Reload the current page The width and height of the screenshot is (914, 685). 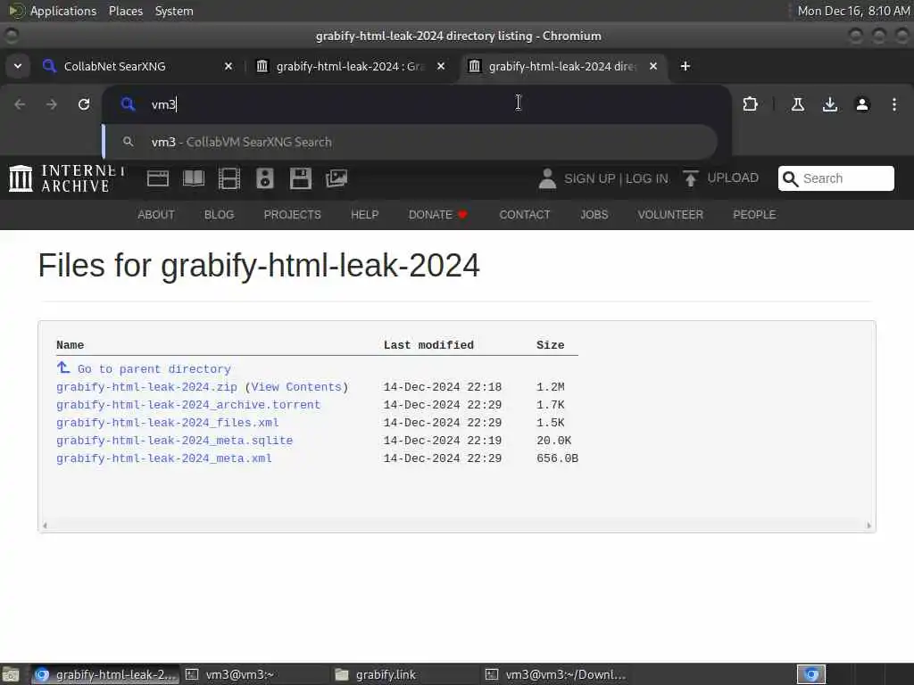tap(84, 104)
